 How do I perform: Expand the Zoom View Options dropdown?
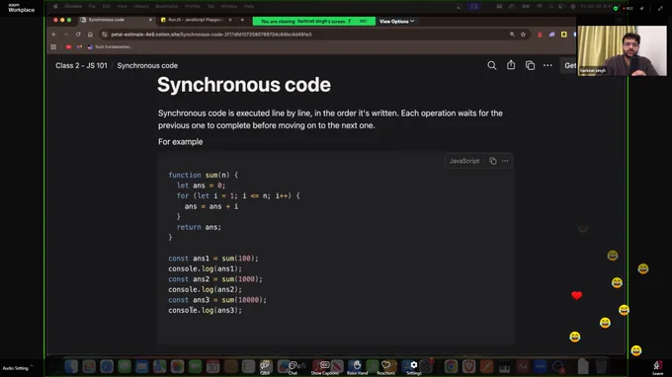[x=396, y=21]
